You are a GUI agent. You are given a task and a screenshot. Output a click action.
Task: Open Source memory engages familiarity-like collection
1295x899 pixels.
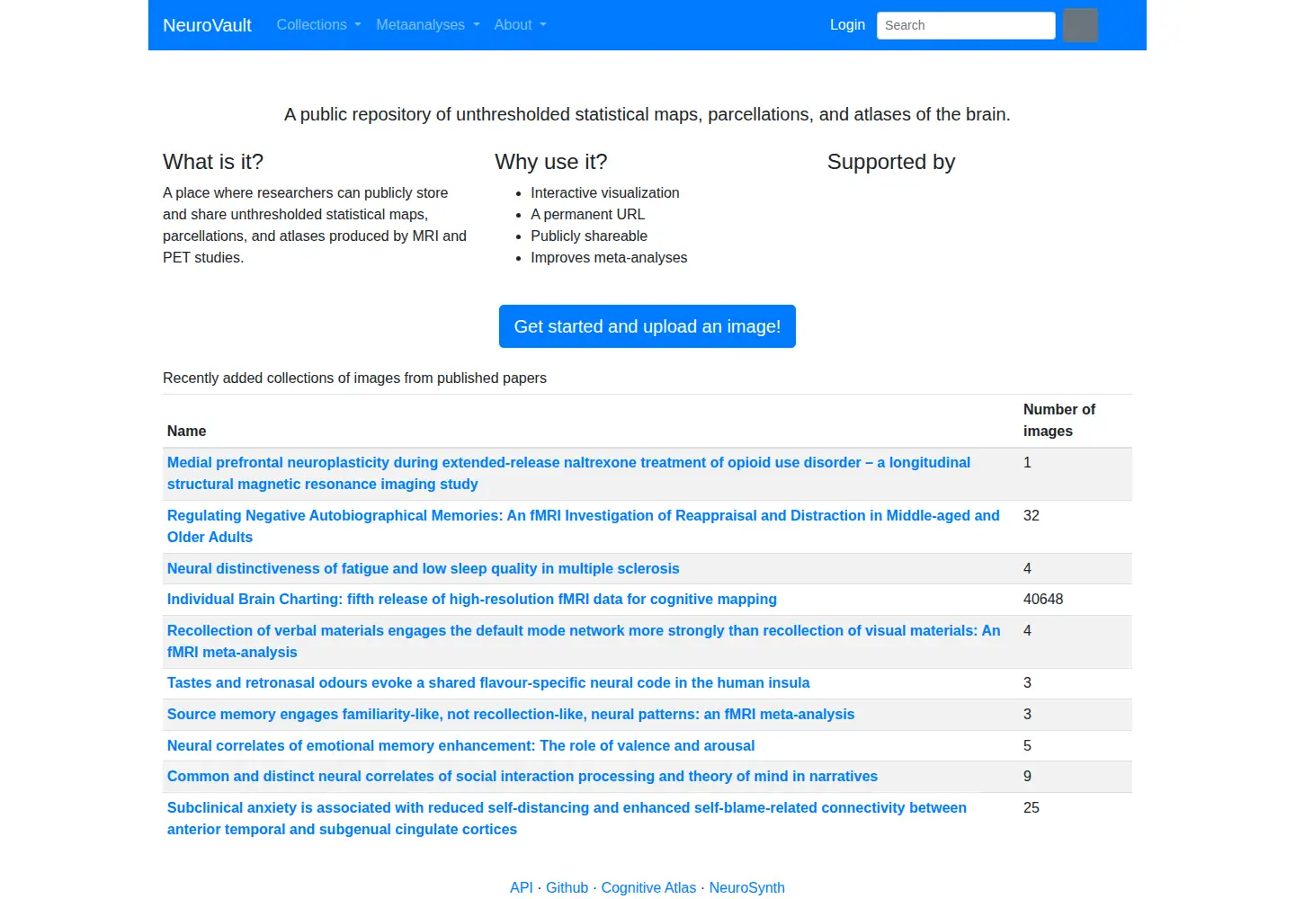tap(511, 715)
